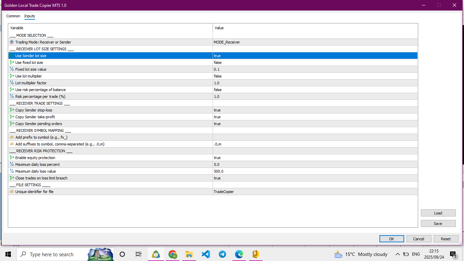Show hidden system tray icons
The height and width of the screenshot is (261, 464).
397,254
